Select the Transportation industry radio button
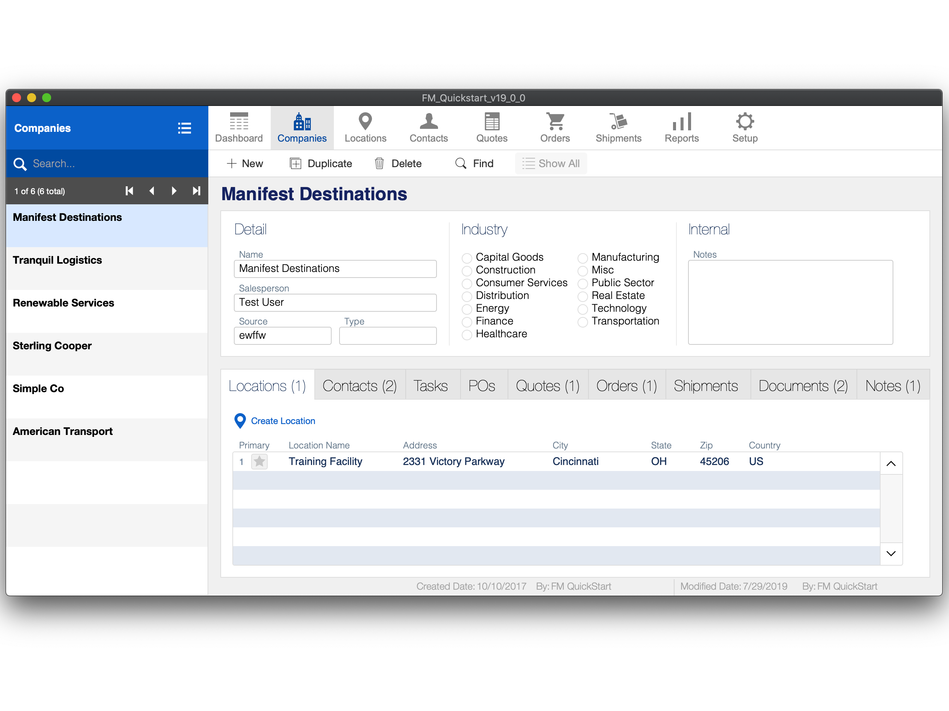949x711 pixels. (x=582, y=322)
